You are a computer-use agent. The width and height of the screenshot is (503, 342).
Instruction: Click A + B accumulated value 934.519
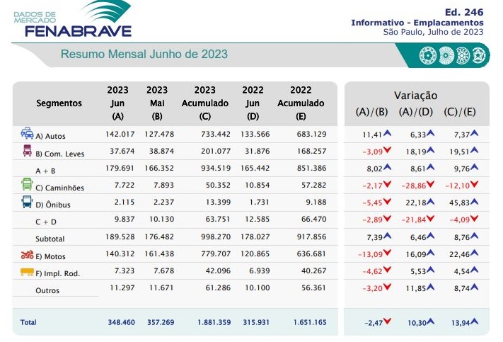click(216, 168)
